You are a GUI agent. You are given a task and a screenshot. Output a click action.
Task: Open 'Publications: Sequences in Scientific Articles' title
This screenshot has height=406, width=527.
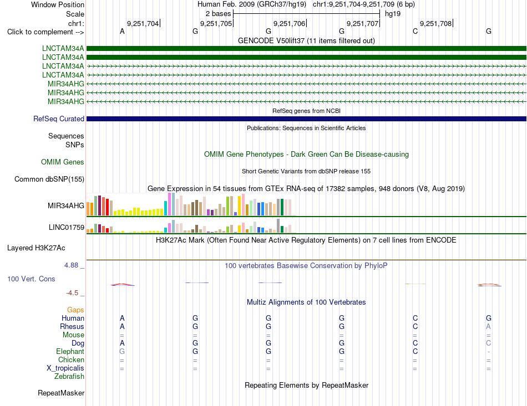pos(306,128)
